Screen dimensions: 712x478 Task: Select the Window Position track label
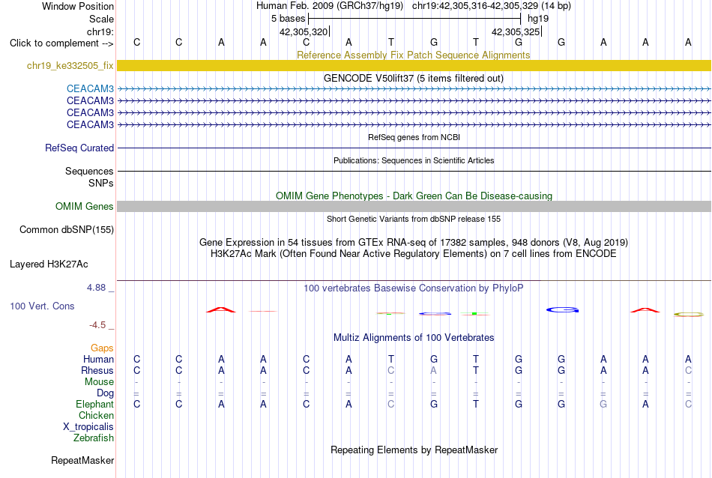[x=78, y=6]
